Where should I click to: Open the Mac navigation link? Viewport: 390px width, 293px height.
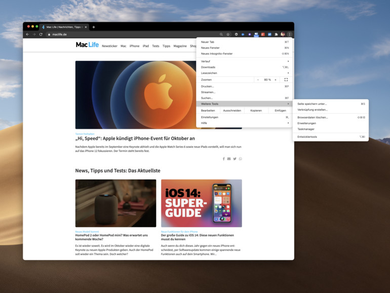[124, 46]
